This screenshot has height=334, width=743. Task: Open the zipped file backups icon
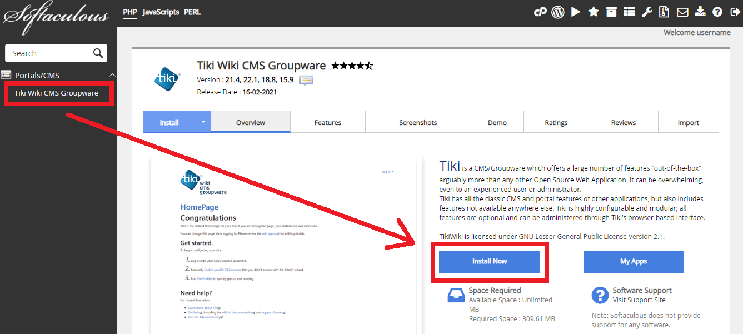664,12
